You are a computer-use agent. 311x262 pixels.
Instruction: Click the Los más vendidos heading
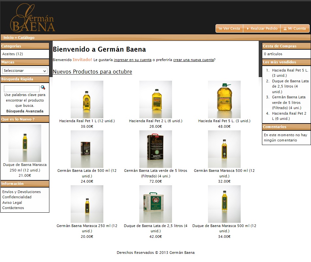coord(279,62)
